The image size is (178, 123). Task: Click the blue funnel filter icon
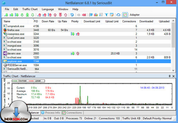pos(106,15)
